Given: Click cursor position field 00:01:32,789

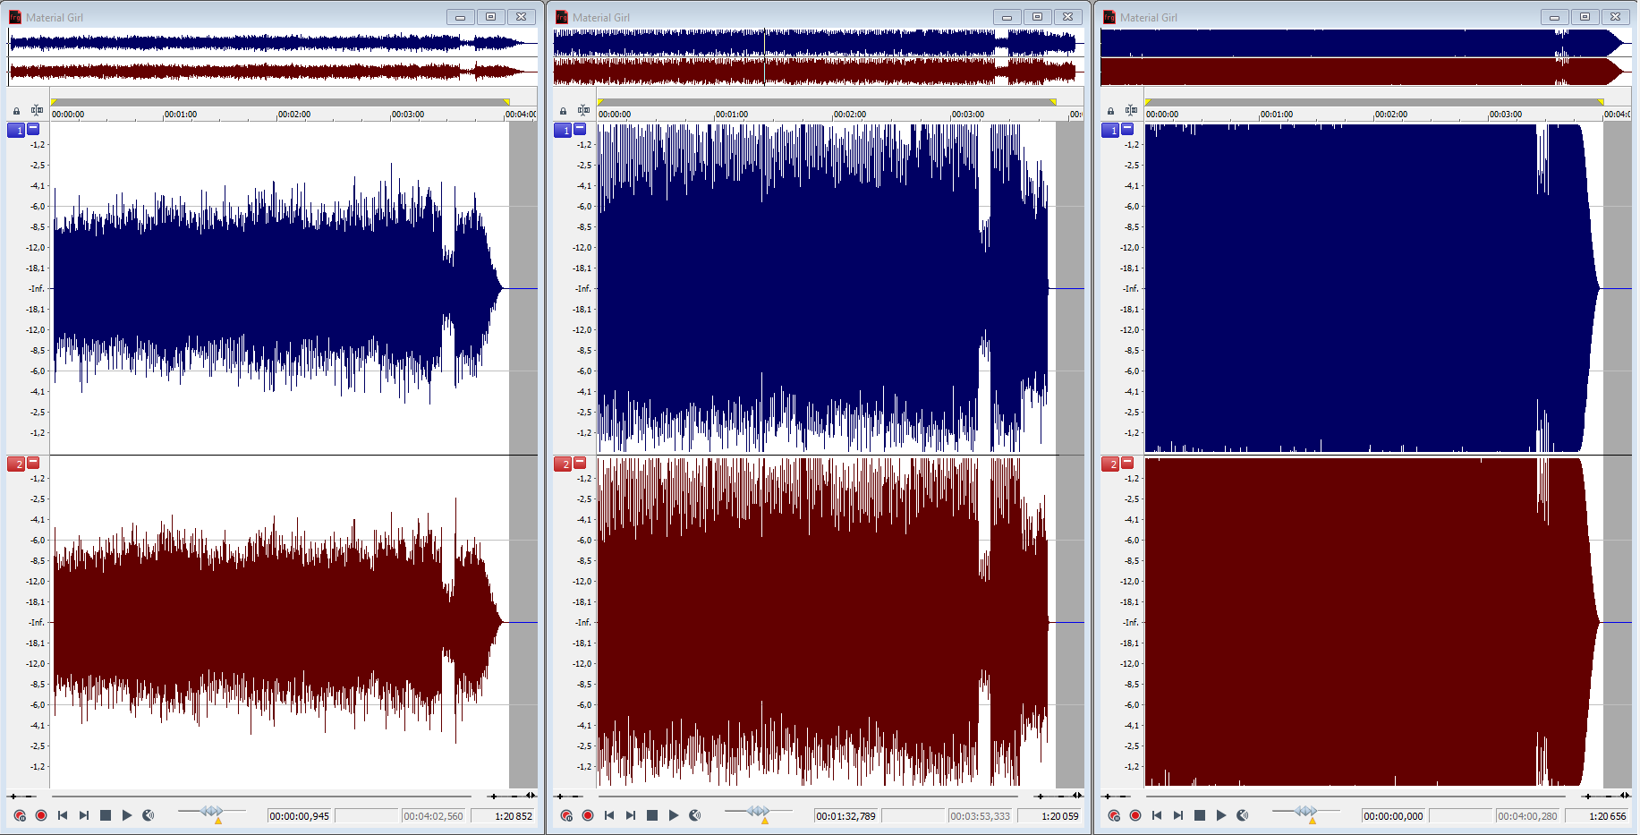Looking at the screenshot, I should coord(845,816).
